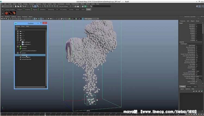Viewport: 204px width, 116px height.
Task: Expand the side camera node
Action: tap(18, 38)
